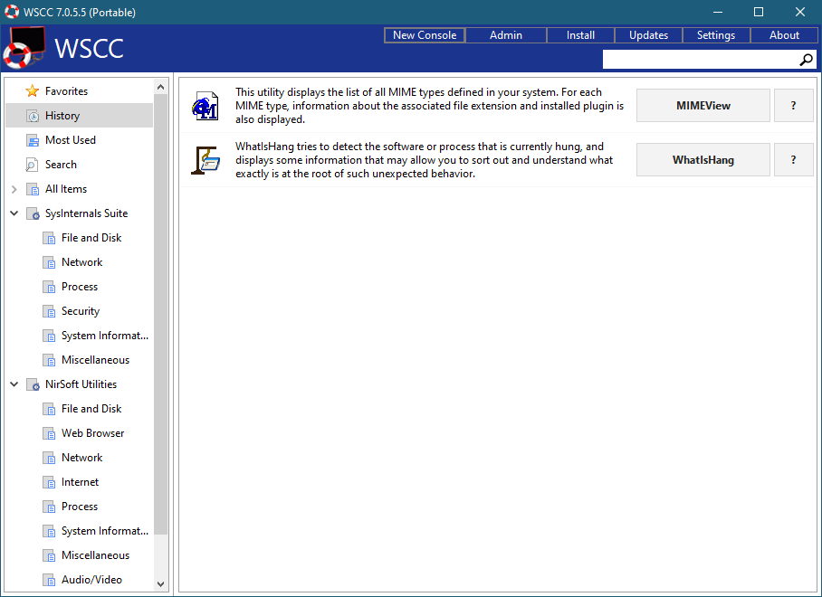Collapse the NirSoft Utilities tree node
Image resolution: width=822 pixels, height=597 pixels.
tap(14, 384)
